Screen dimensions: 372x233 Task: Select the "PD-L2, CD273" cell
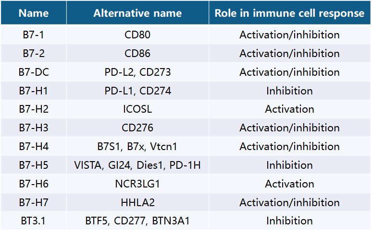137,72
